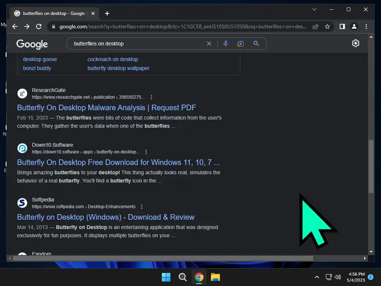Start a voice search with the microphone
Image resolution: width=381 pixels, height=286 pixels.
coord(226,44)
